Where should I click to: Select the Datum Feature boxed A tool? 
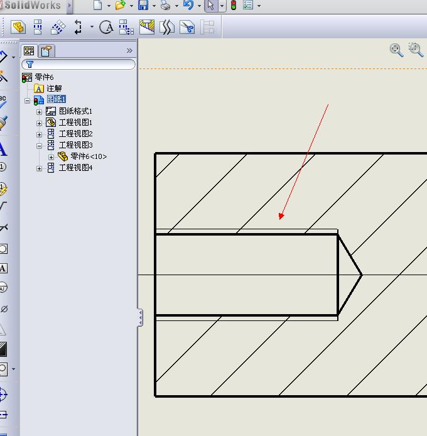coord(3,268)
